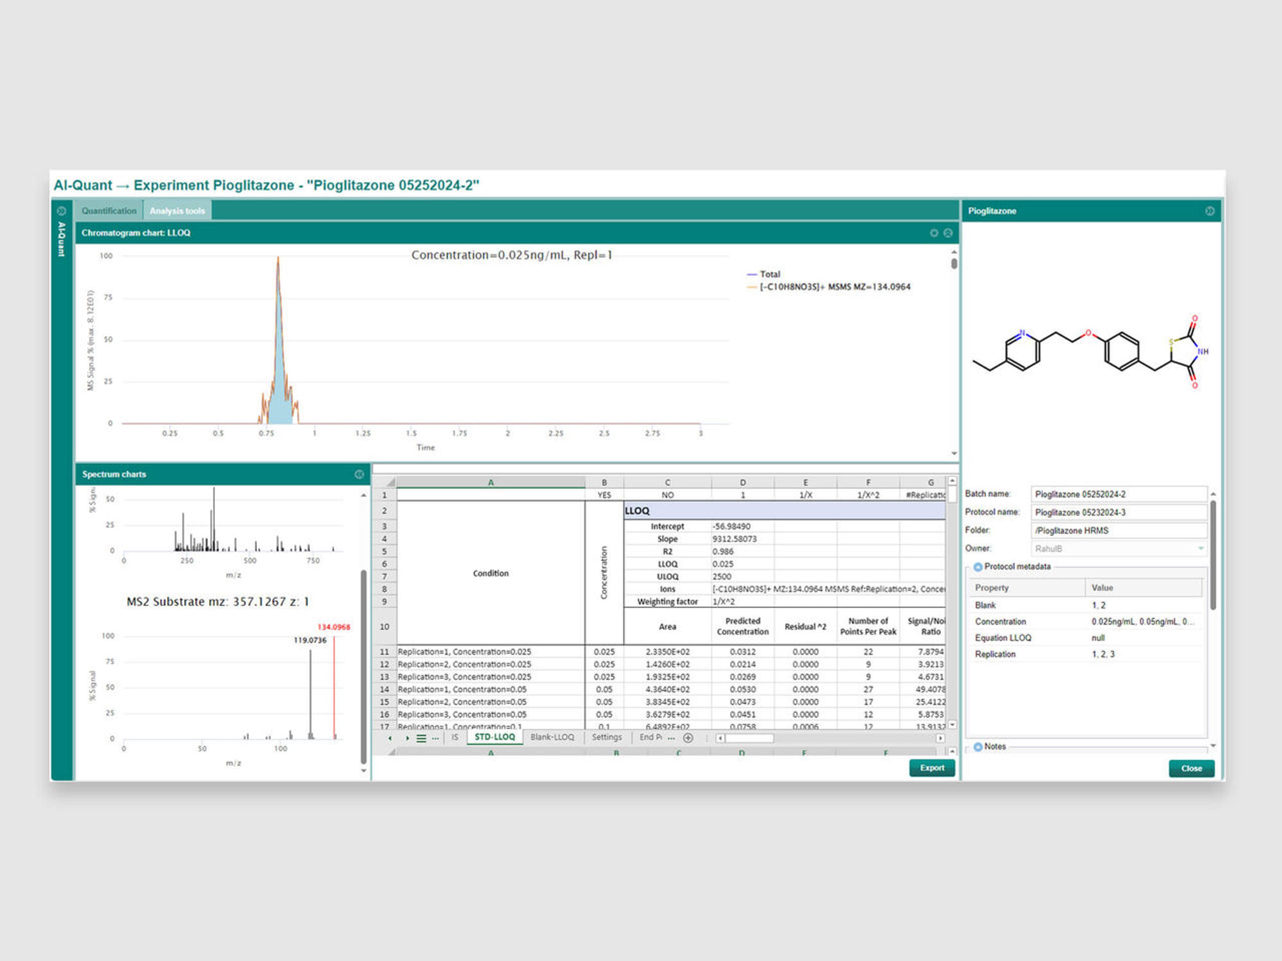Select the 'LLOQ' heading cell
Viewport: 1282px width, 961px height.
[x=785, y=511]
